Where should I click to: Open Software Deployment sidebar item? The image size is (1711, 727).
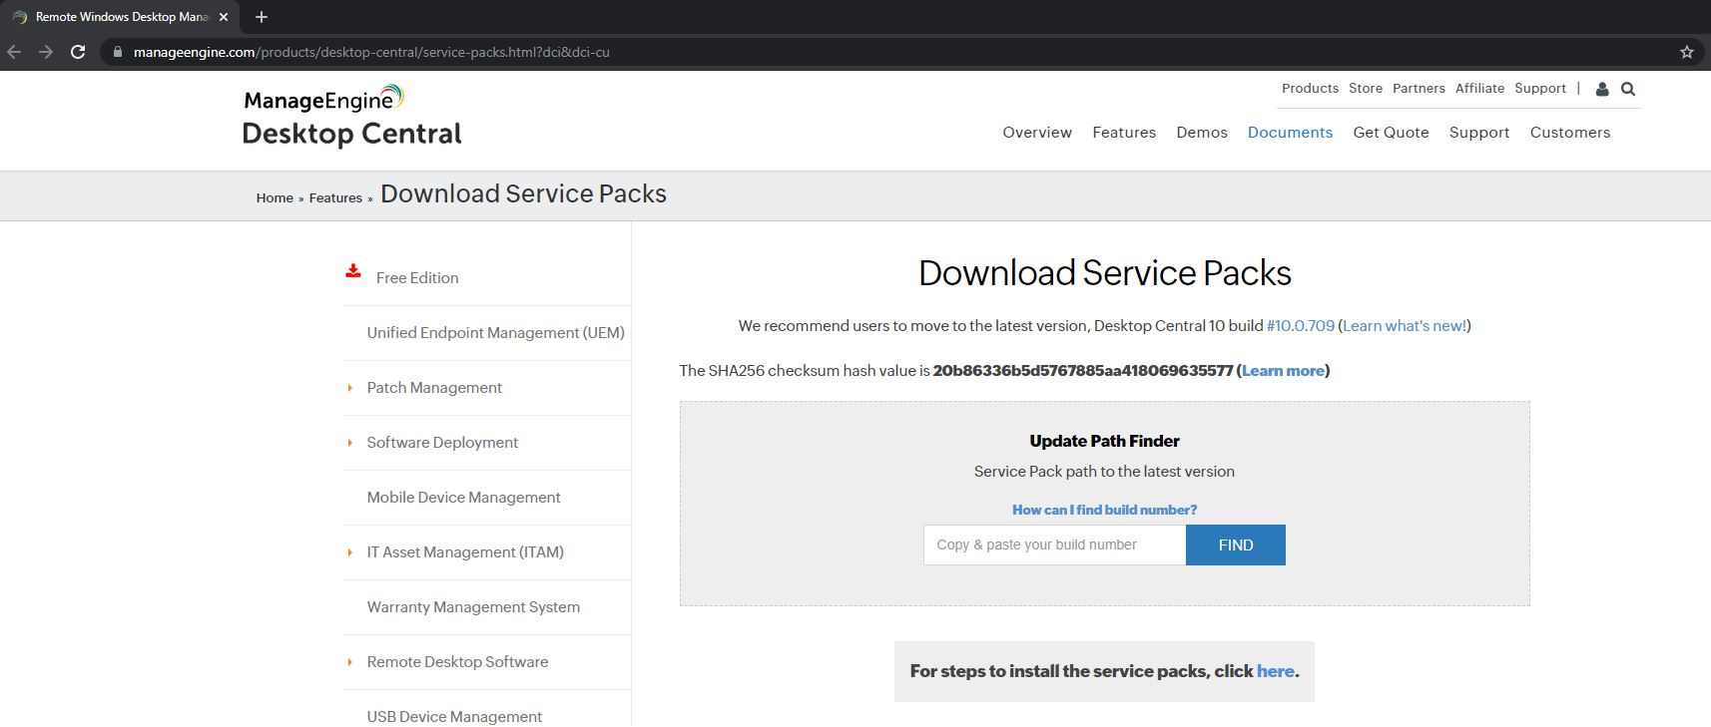(x=442, y=443)
